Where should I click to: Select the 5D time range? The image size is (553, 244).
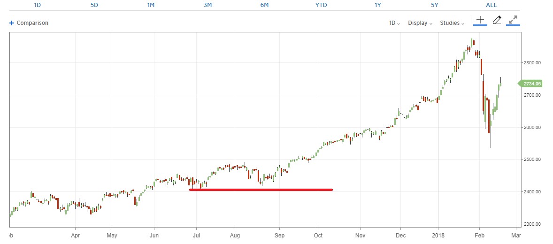pyautogui.click(x=94, y=5)
